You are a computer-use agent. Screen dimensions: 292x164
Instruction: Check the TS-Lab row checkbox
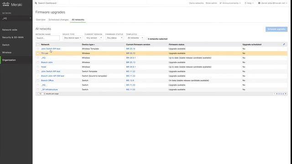click(38, 53)
